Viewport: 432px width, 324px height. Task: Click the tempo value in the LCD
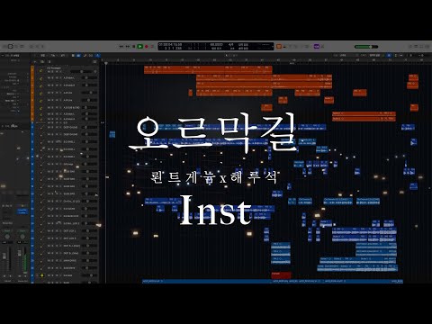216,44
